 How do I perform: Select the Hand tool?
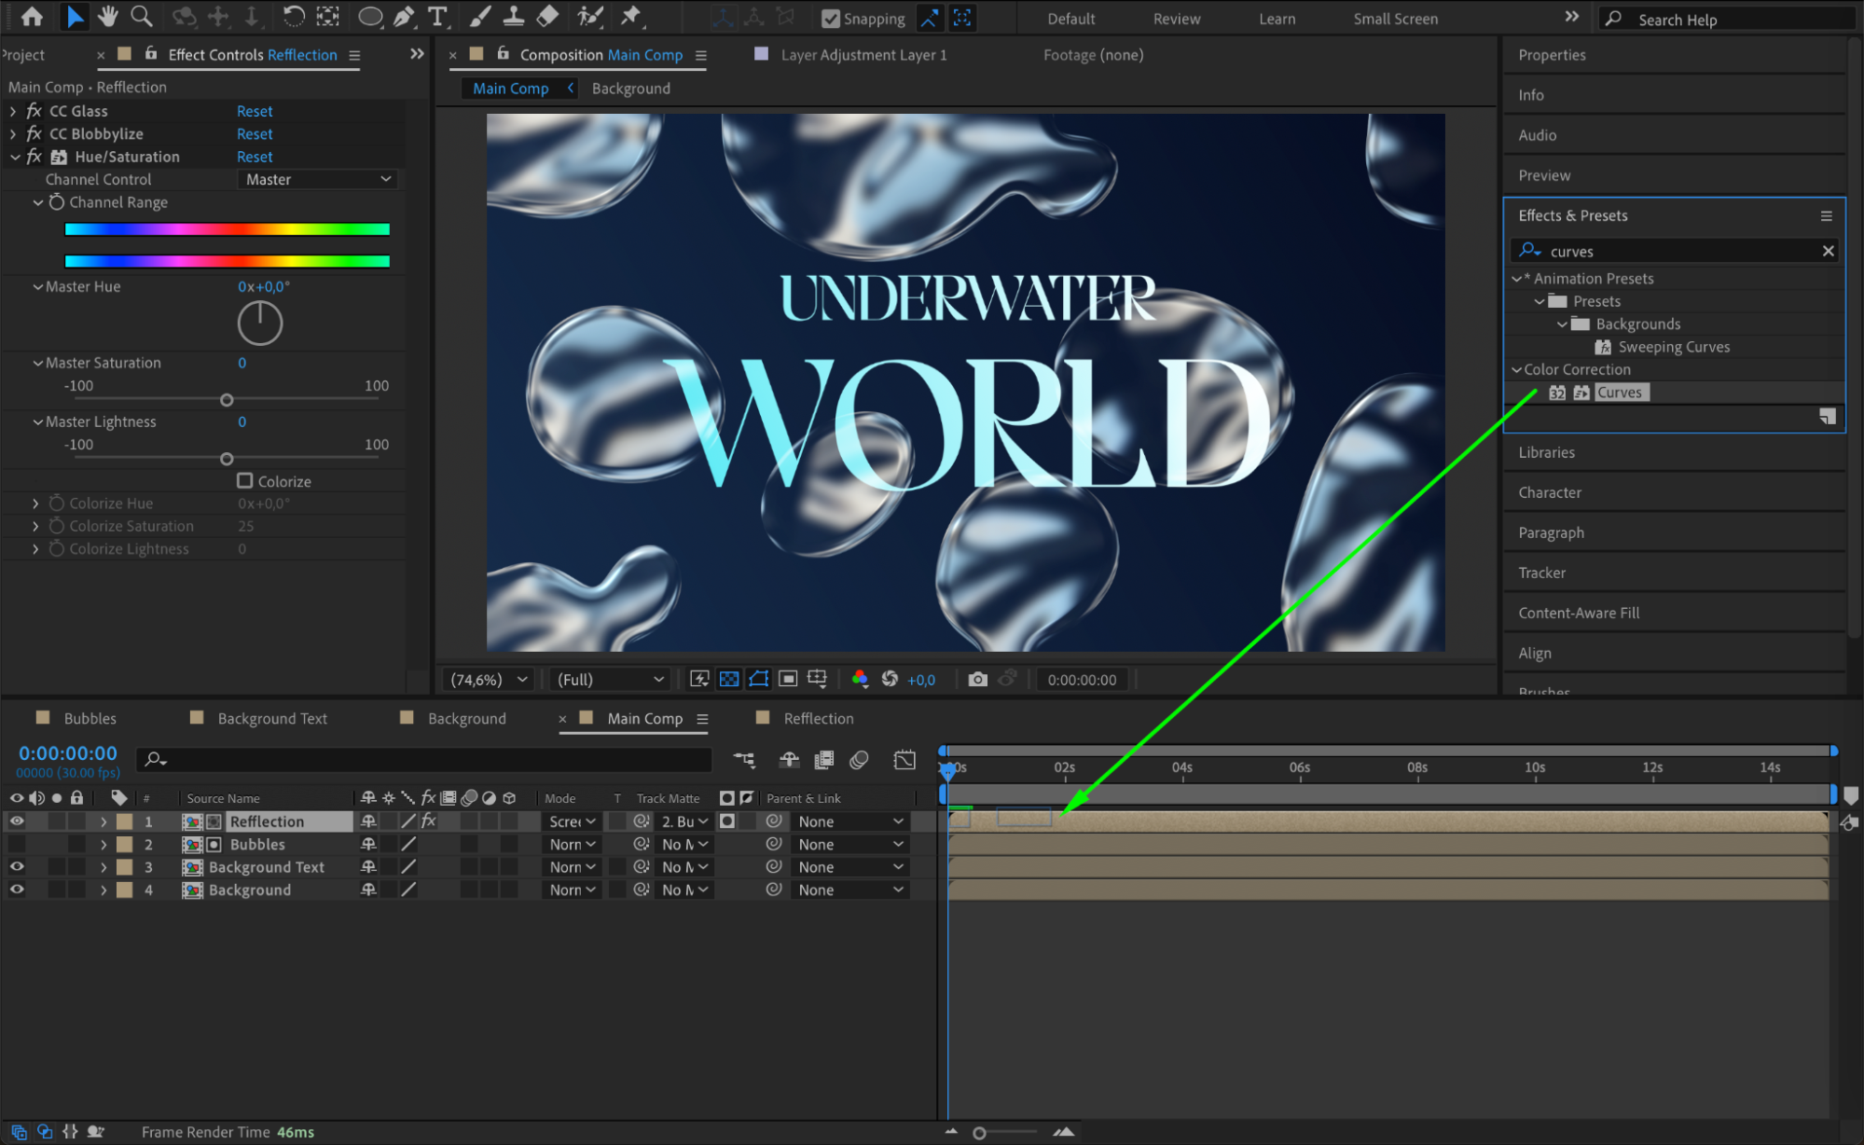pyautogui.click(x=108, y=16)
